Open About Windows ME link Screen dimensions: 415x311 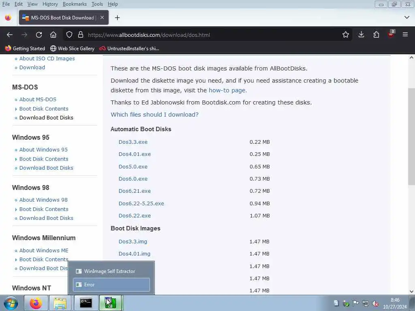44,251
